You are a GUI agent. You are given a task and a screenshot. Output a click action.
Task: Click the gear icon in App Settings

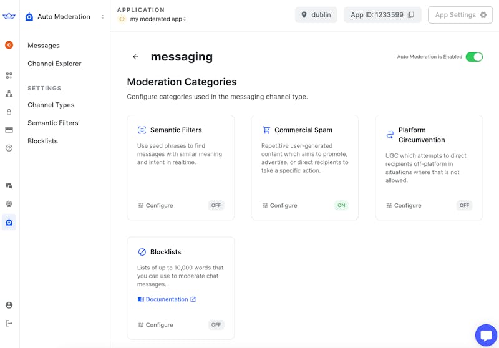(483, 14)
